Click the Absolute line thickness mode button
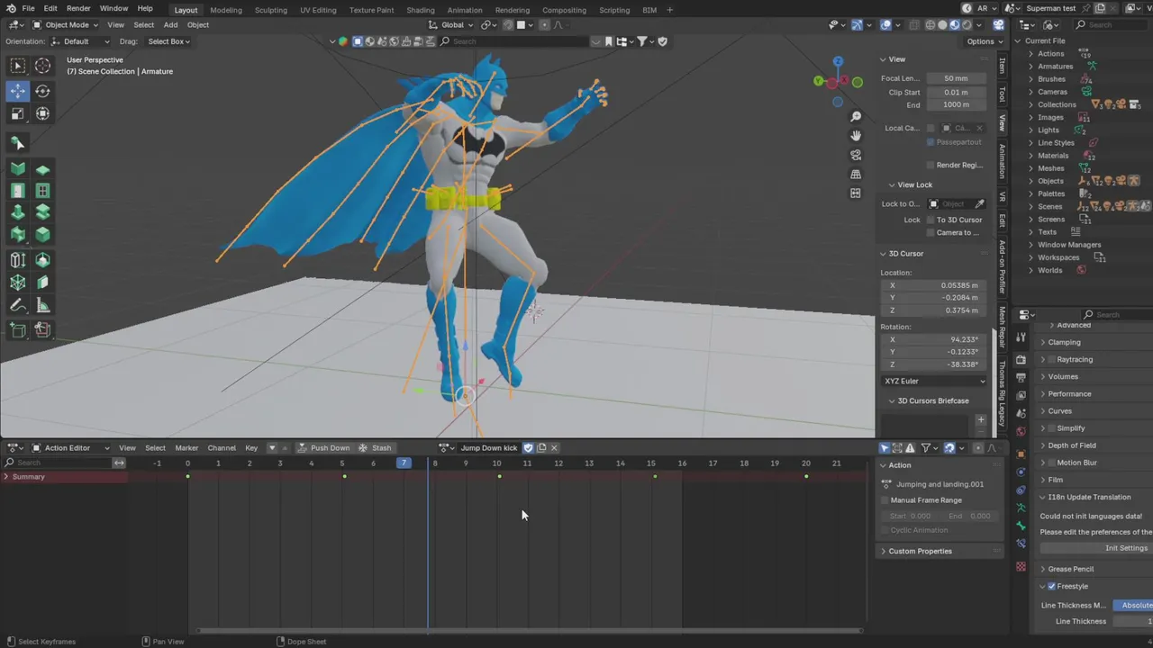The height and width of the screenshot is (648, 1153). pos(1133,605)
